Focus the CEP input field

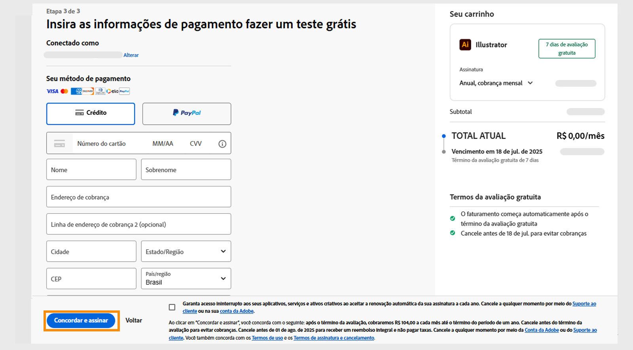(91, 279)
